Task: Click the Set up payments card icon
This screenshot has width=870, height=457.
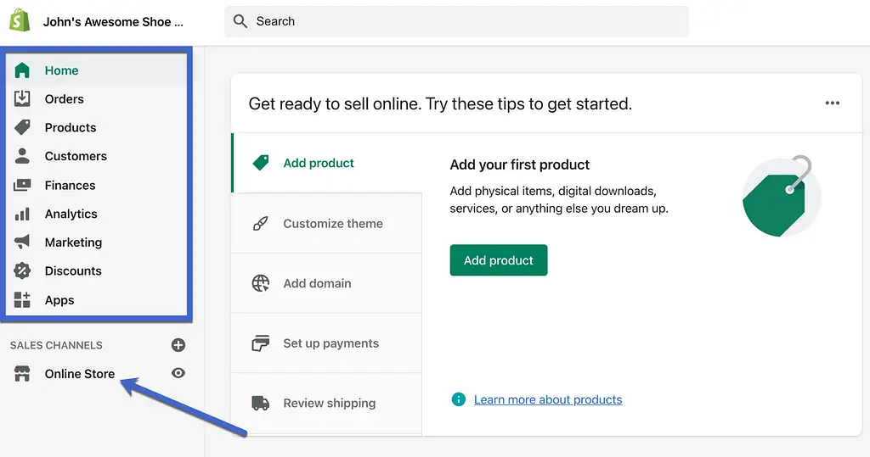Action: coord(261,343)
